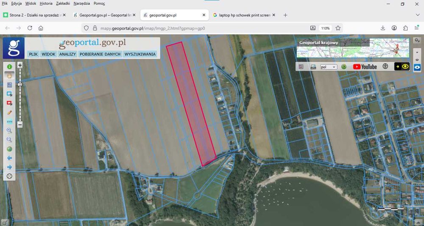Screen dimensions: 424x226
Task: Open the browser downloads icon
Action: (383, 28)
